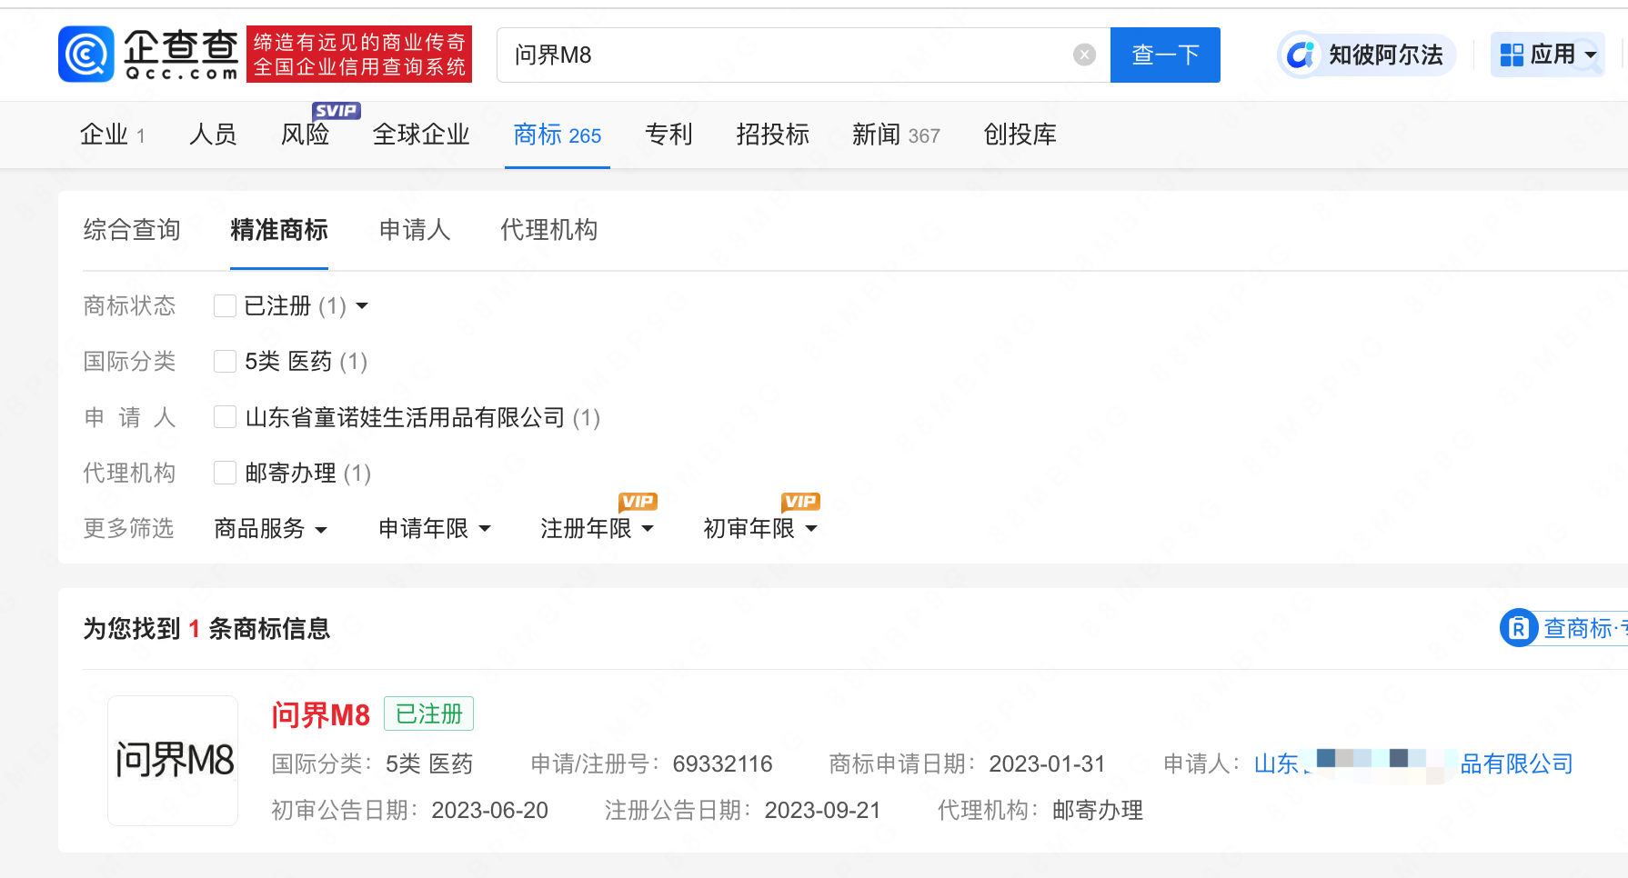Click the 查一下 search button
This screenshot has width=1628, height=878.
point(1165,55)
